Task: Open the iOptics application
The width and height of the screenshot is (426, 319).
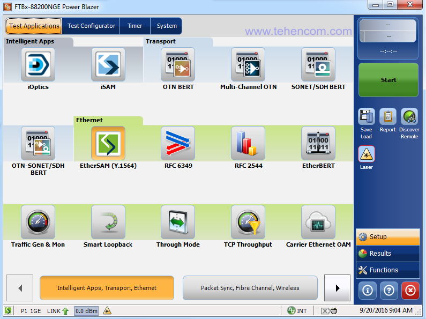Action: pyautogui.click(x=38, y=65)
